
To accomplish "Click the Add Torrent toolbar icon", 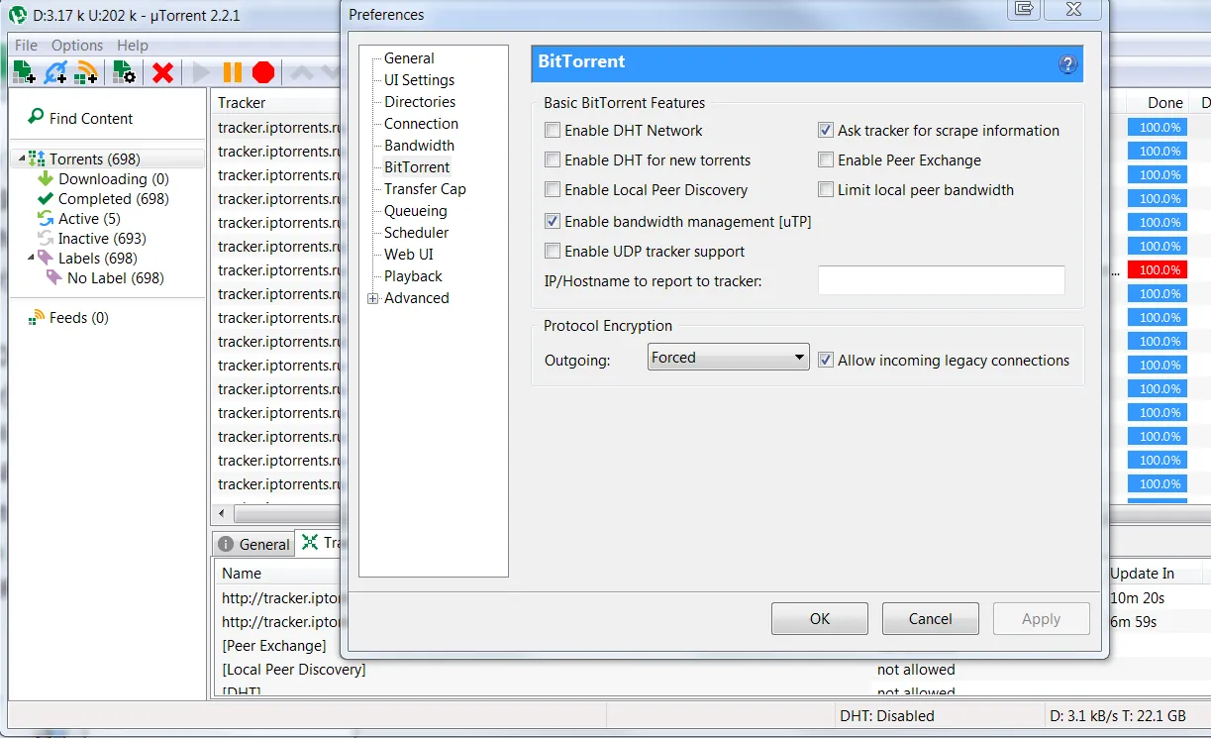I will coord(24,72).
